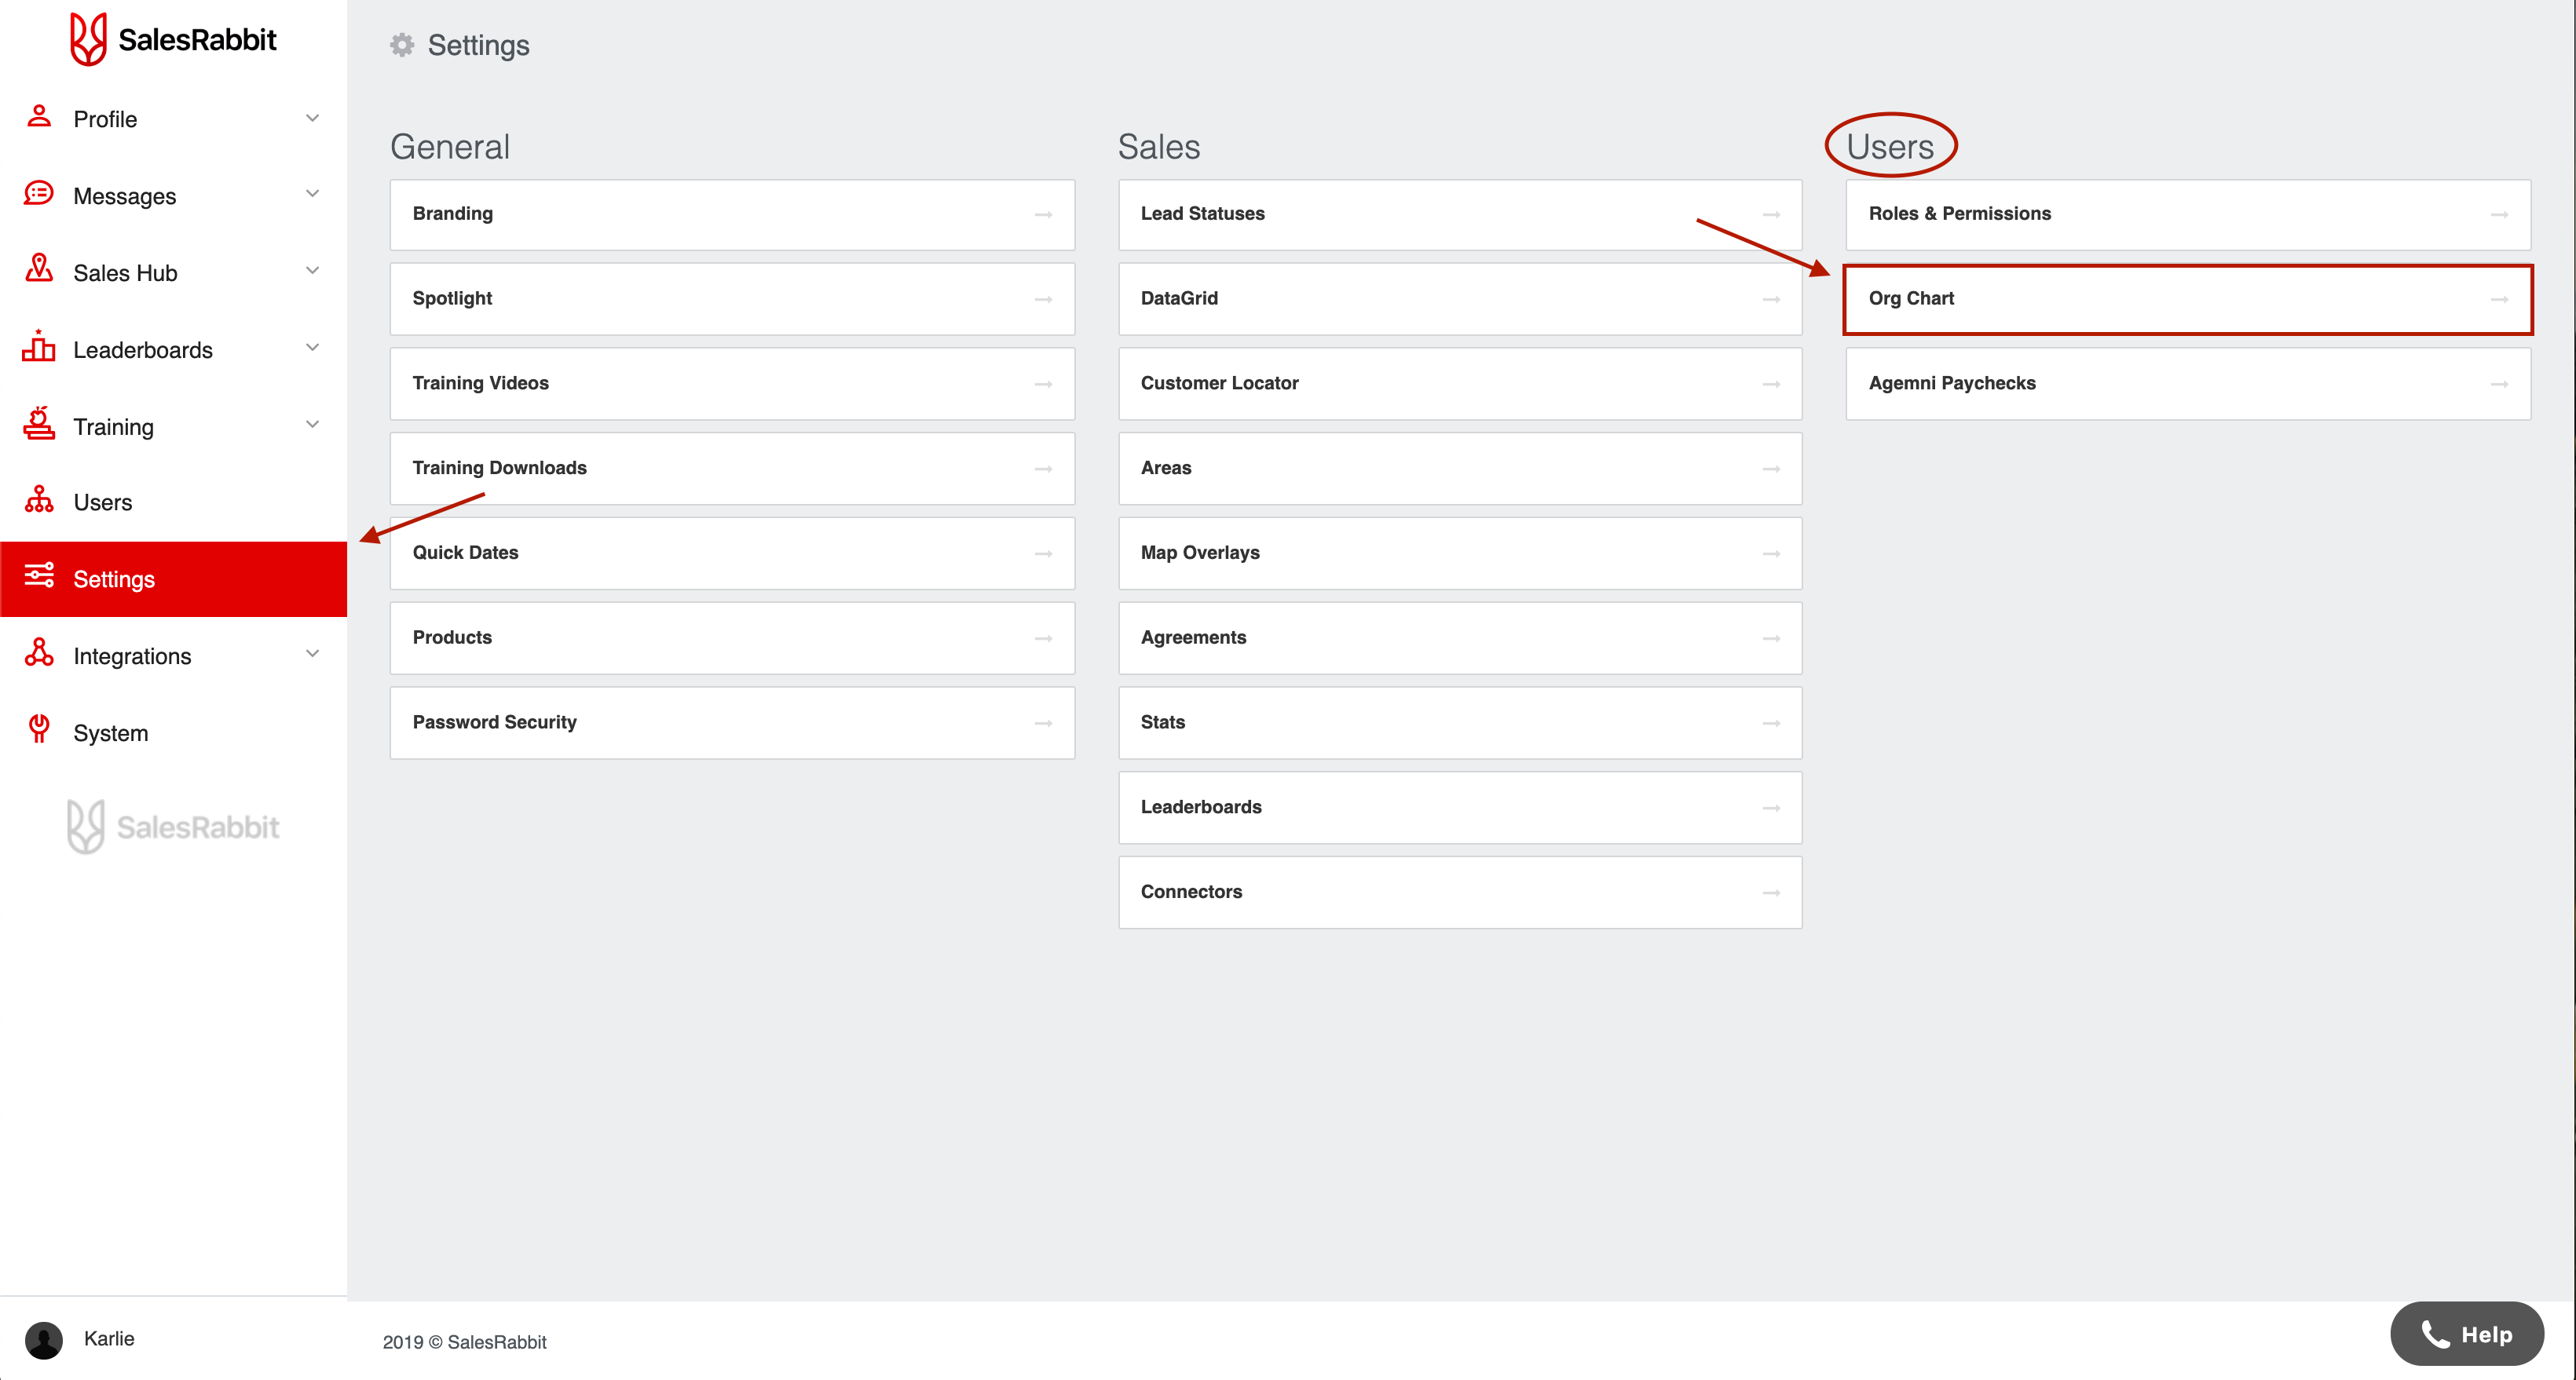Click the Sales Hub map pin icon

coord(39,268)
